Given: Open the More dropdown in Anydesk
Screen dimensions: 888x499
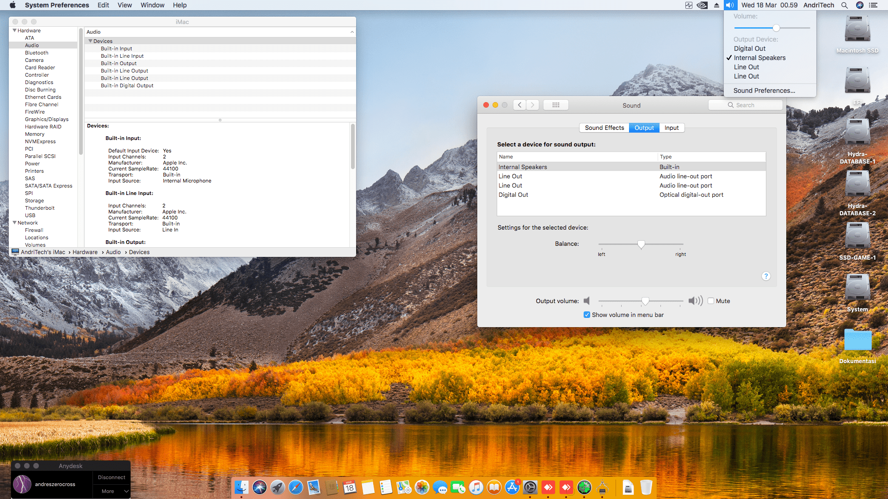Looking at the screenshot, I should [x=111, y=491].
